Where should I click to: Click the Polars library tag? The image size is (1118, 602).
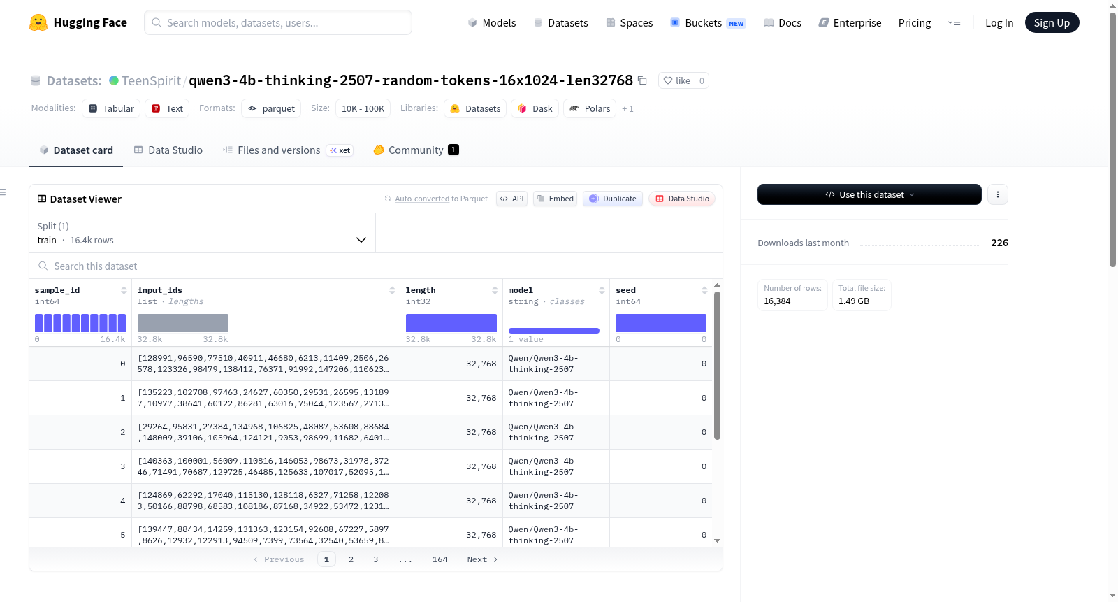tap(590, 108)
